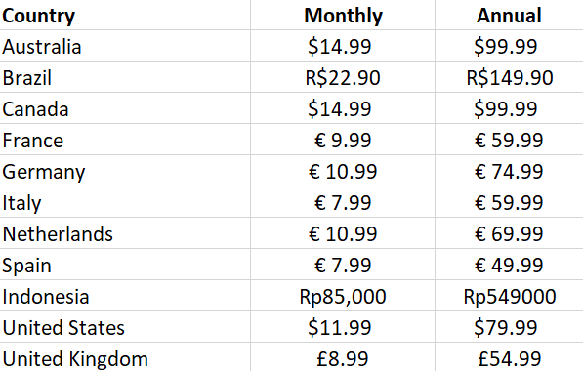
Task: Click the Australia country cell
Action: coord(125,46)
